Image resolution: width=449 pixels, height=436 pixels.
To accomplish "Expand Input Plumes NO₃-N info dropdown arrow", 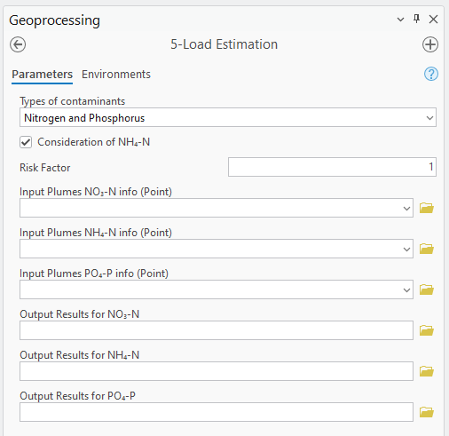I will 406,208.
